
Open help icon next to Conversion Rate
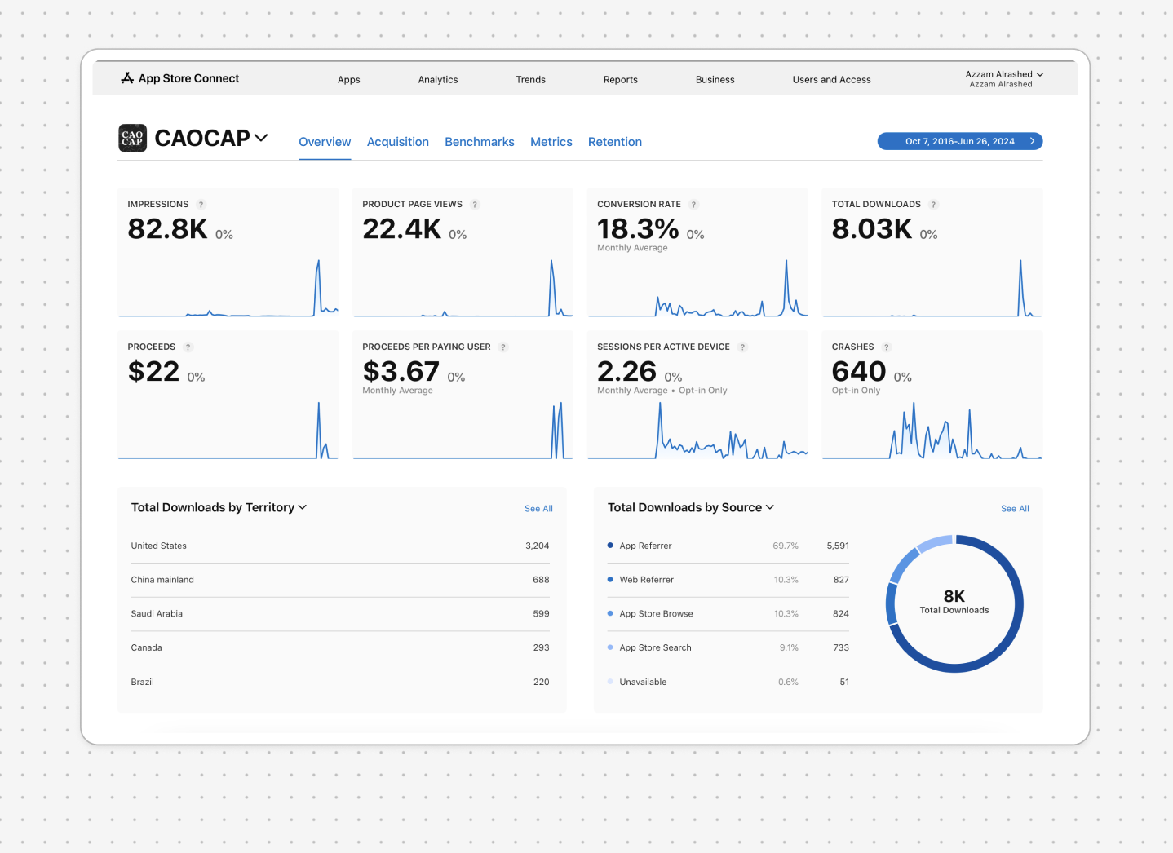click(x=694, y=205)
